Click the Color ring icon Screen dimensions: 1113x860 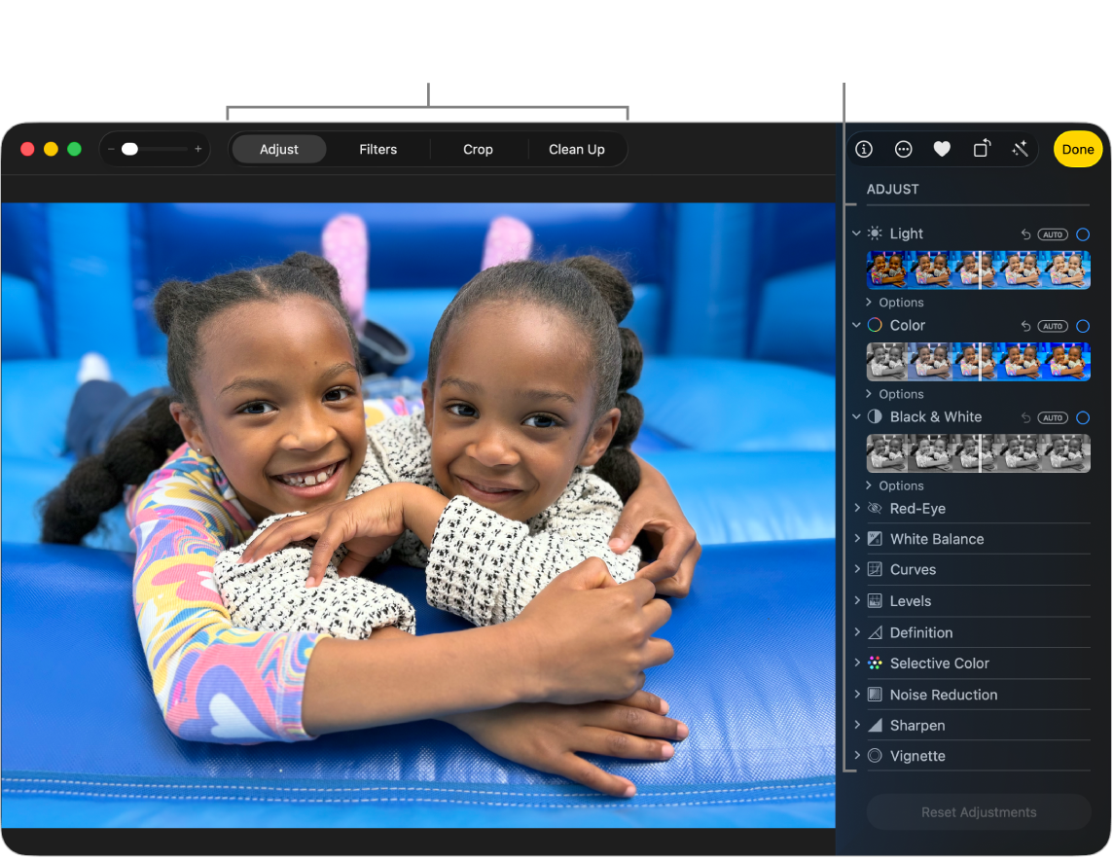click(876, 325)
